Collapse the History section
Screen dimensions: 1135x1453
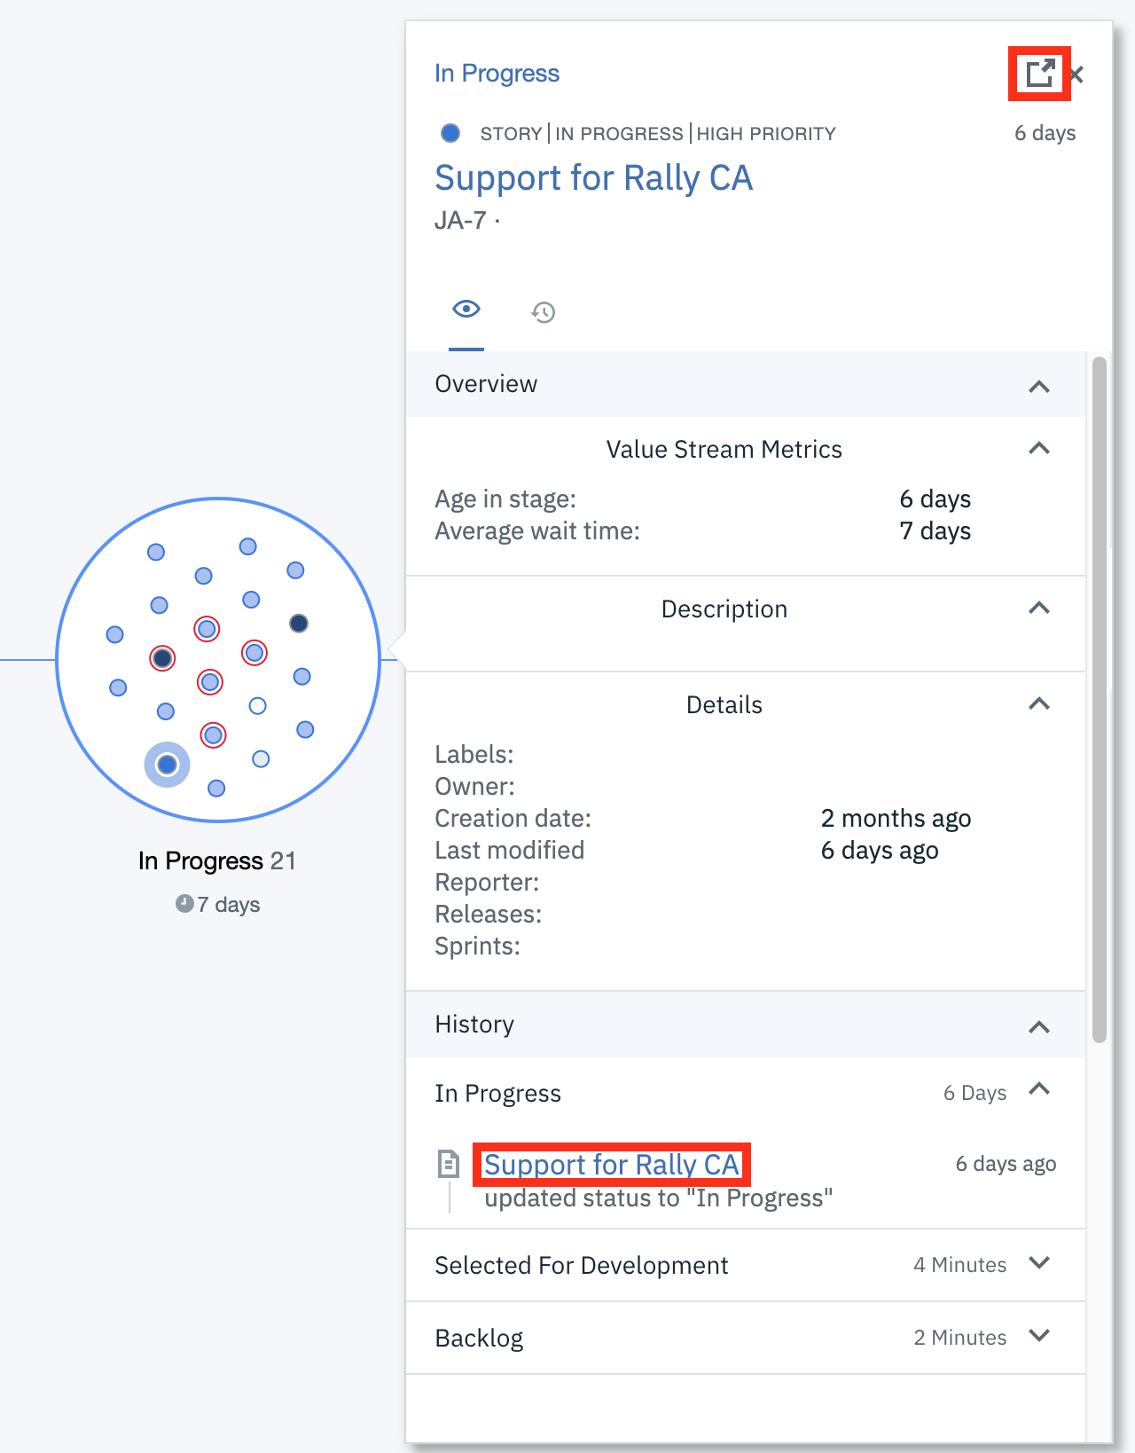click(x=1038, y=1026)
